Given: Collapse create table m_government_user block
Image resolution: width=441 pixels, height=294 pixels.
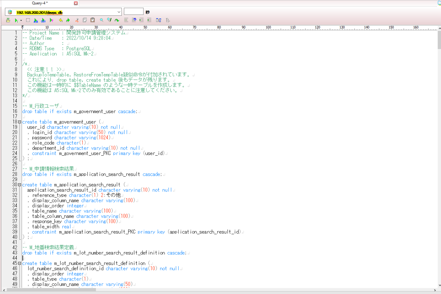Looking at the screenshot, I should [20, 122].
